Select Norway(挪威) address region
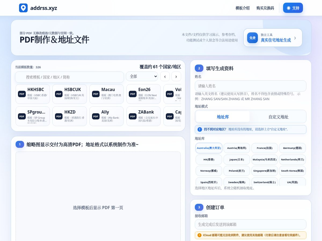 pos(209,171)
